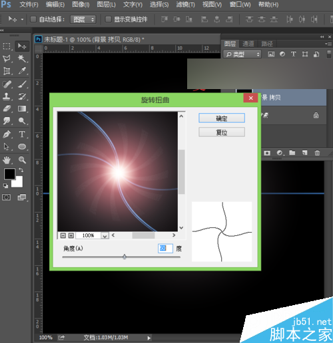Open the 图层 auto-select dropdown
333x343 pixels.
[83, 19]
